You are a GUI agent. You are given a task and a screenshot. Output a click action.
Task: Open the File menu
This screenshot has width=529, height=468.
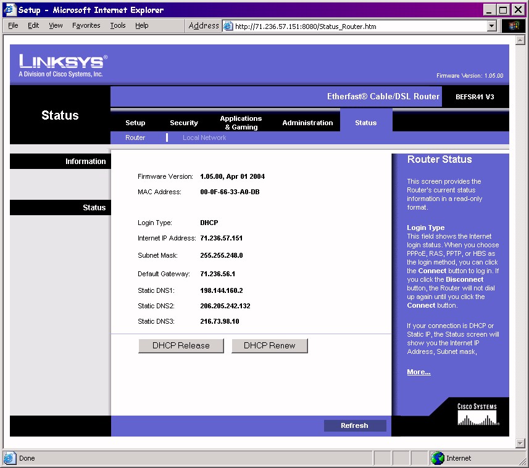coord(13,26)
